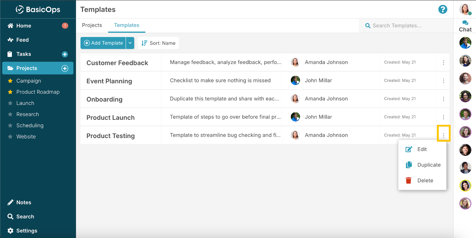476x238 pixels.
Task: Open the Website project in sidebar
Action: [x=26, y=137]
